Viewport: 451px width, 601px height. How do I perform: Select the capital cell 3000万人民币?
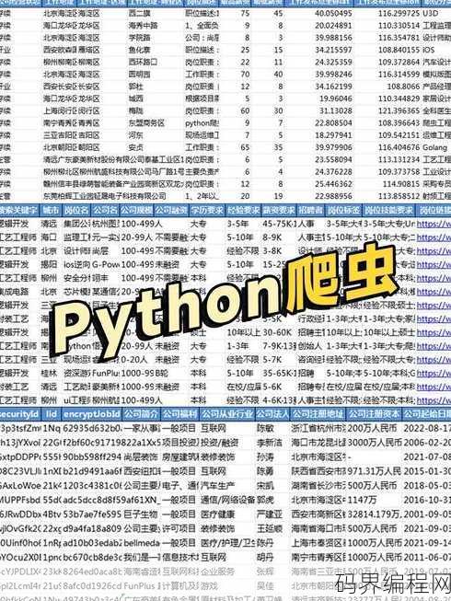pos(375,443)
